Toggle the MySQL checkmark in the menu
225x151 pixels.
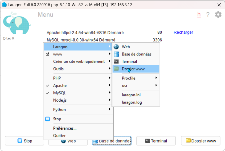coord(48,93)
